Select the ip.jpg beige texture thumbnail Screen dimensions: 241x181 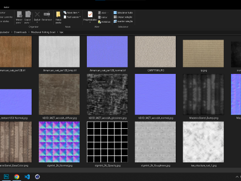tap(203, 53)
